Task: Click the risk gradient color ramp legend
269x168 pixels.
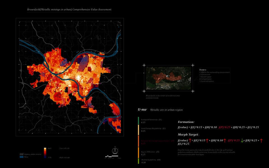Action: click(45, 153)
